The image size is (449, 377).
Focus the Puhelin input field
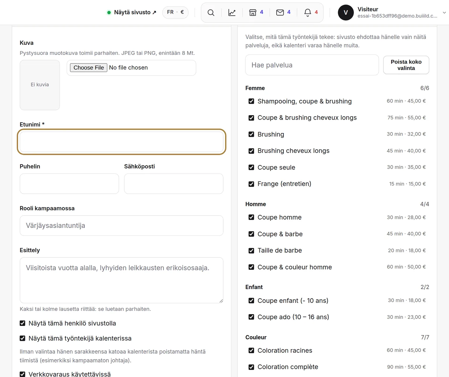click(x=69, y=184)
